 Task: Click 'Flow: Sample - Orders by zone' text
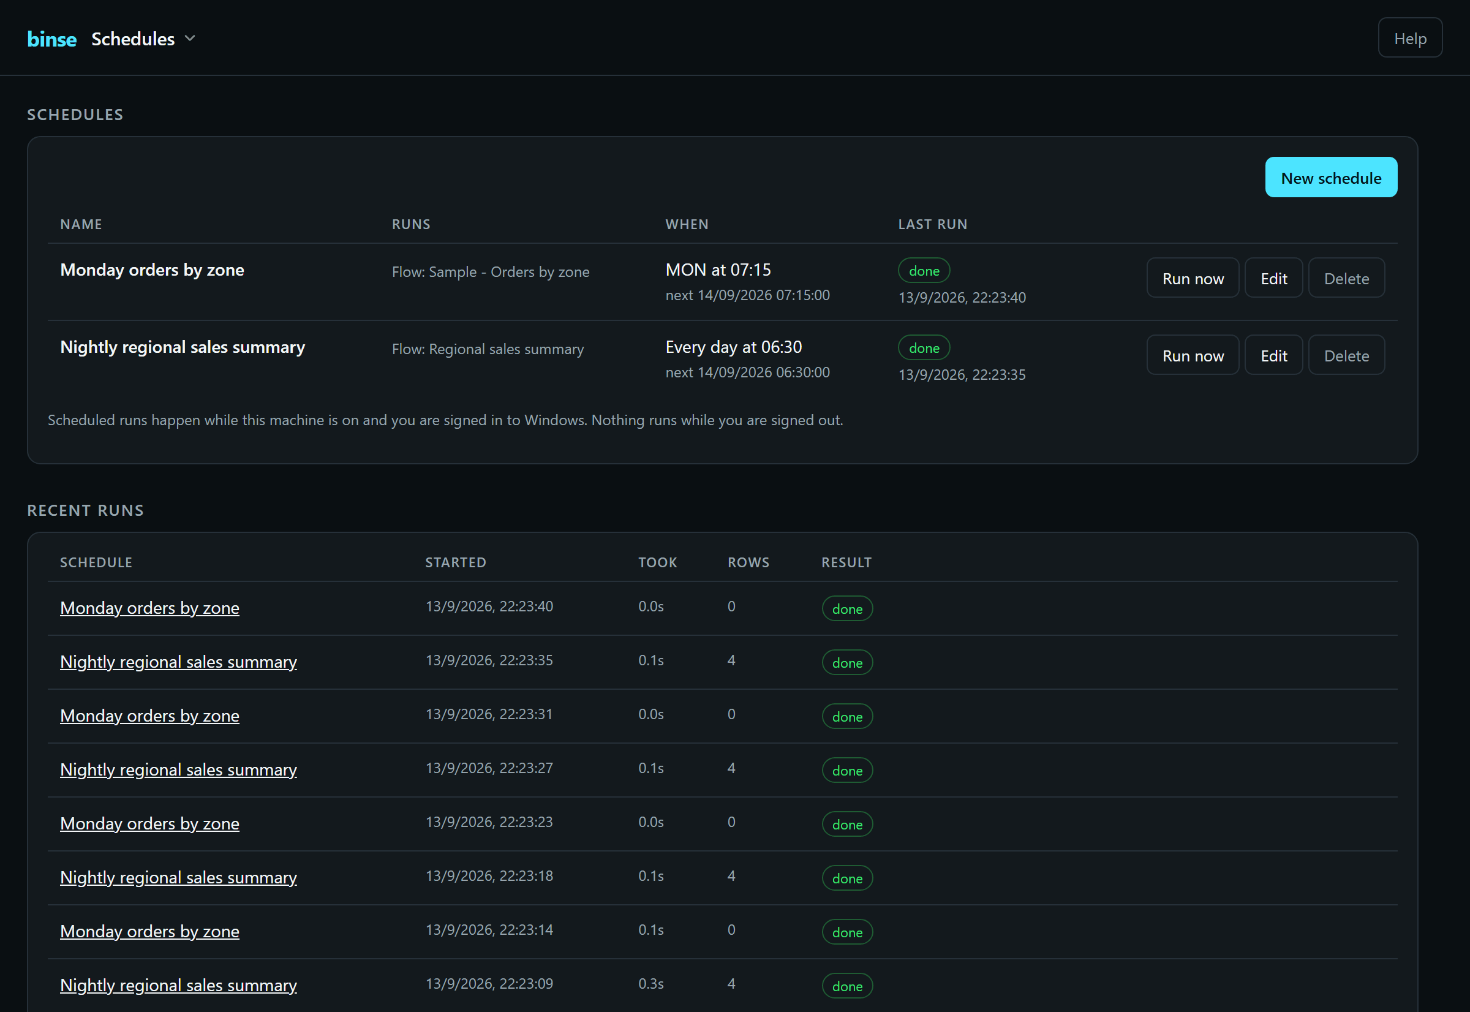[491, 271]
